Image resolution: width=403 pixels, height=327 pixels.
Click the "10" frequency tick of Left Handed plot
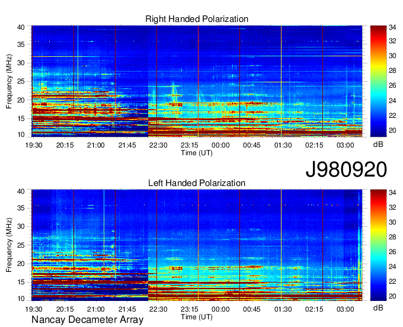click(x=21, y=299)
